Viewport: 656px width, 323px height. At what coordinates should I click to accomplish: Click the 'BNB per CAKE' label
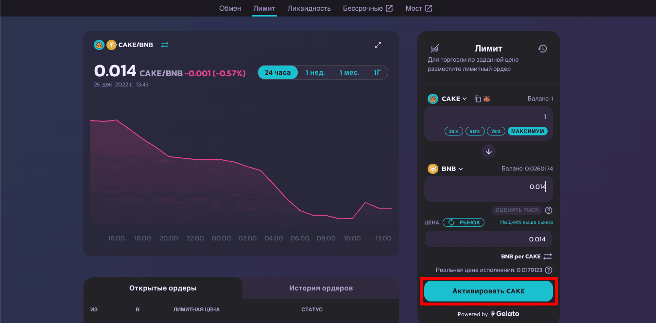[521, 256]
